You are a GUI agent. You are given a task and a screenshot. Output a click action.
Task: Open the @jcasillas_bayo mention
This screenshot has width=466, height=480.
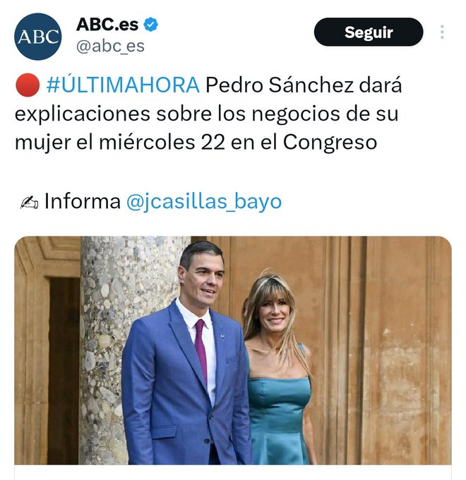[204, 201]
